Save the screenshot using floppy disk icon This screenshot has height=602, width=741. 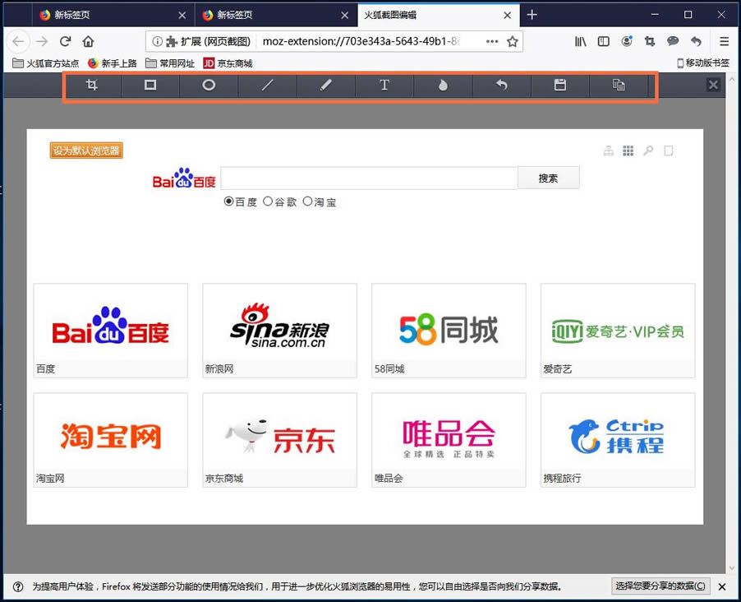(560, 86)
